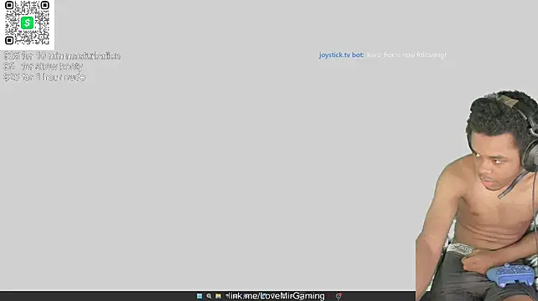Image resolution: width=538 pixels, height=301 pixels.
Task: Click the webcam feed overlay
Action: 477,196
